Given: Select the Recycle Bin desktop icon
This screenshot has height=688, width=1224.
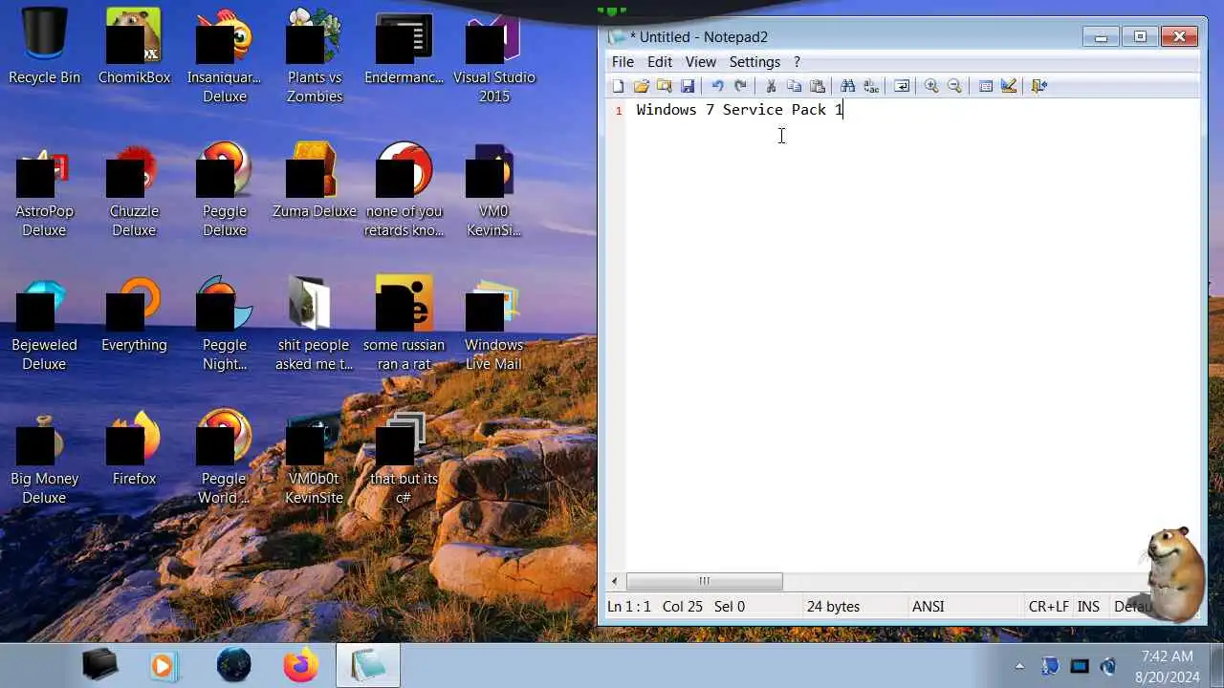Looking at the screenshot, I should [x=44, y=48].
